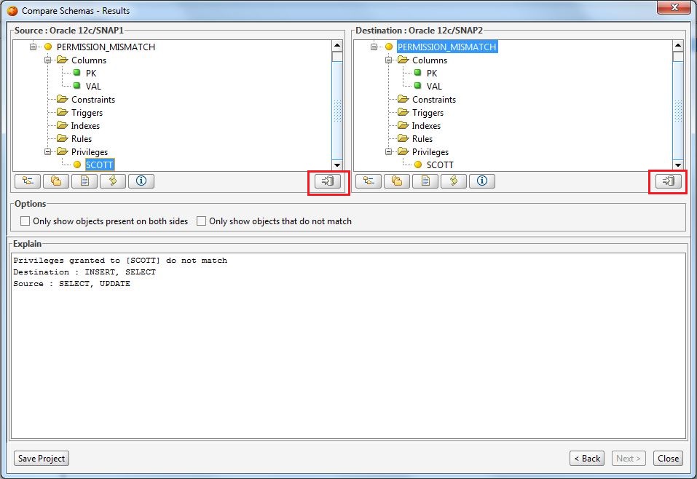
Task: Click Source tree scrollbar down arrow
Action: tap(337, 165)
